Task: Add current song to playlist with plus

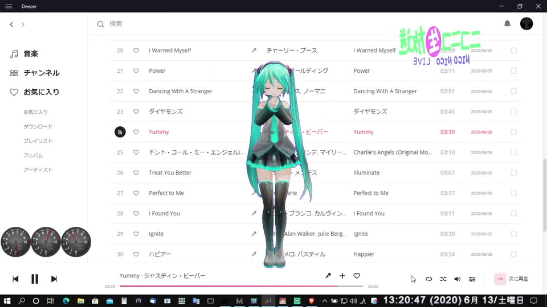Action: pos(342,276)
